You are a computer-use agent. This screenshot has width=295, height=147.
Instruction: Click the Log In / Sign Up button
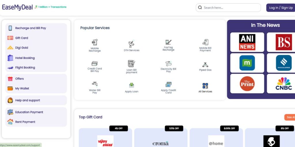[281, 8]
